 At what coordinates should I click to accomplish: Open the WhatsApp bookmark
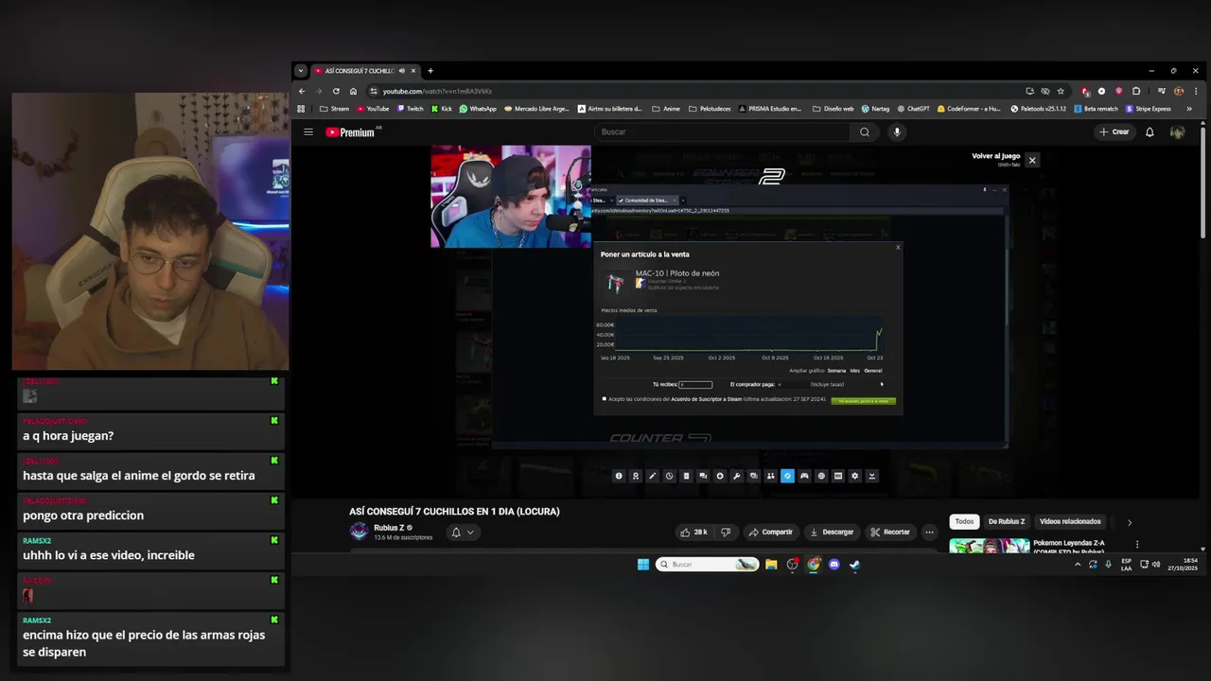point(478,109)
